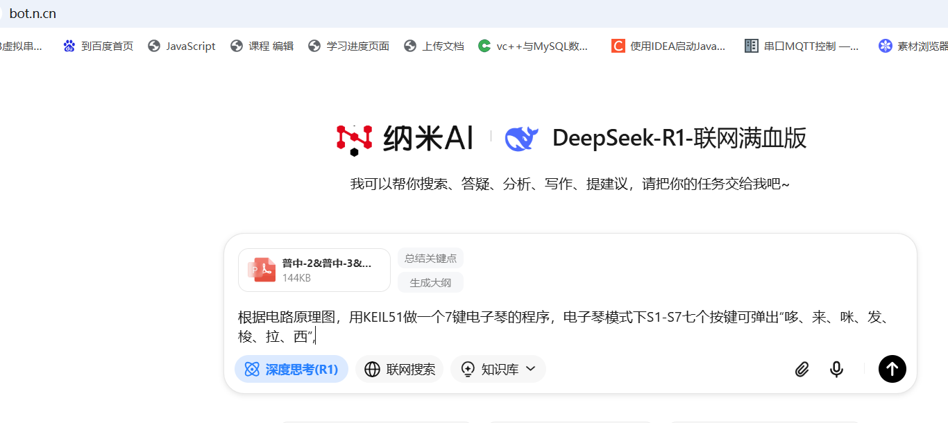The width and height of the screenshot is (948, 423).
Task: Open the 使用IDEA启动Java bookmark
Action: tap(668, 46)
